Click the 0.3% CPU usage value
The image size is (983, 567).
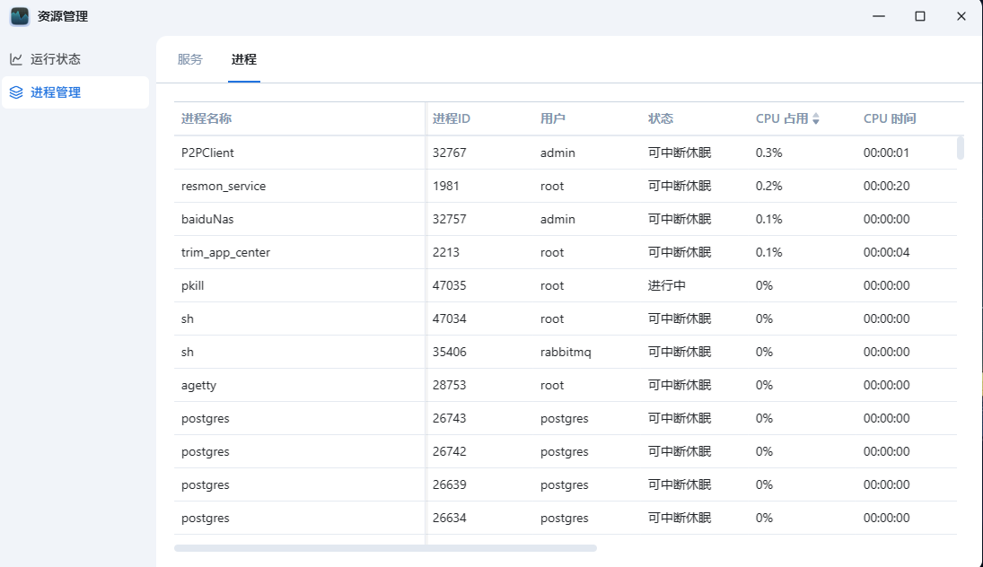768,153
